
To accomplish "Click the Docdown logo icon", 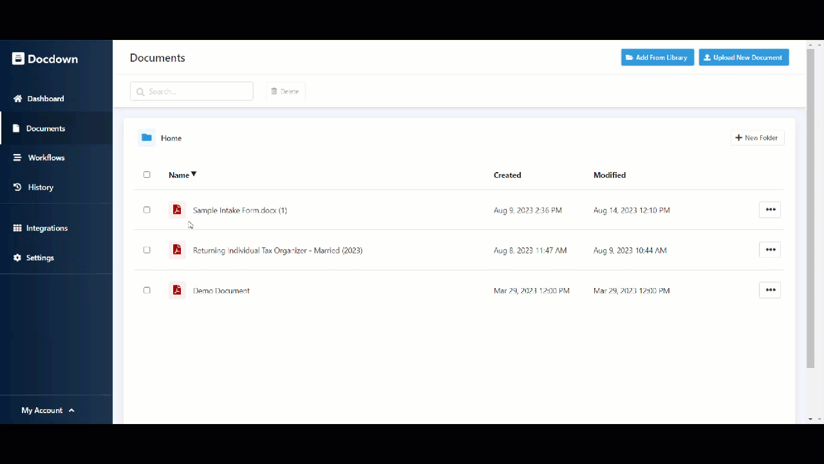I will [18, 59].
